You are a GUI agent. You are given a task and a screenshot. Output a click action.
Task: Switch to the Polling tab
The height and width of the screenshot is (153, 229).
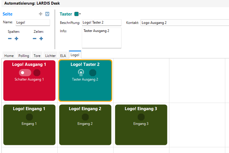point(24,56)
